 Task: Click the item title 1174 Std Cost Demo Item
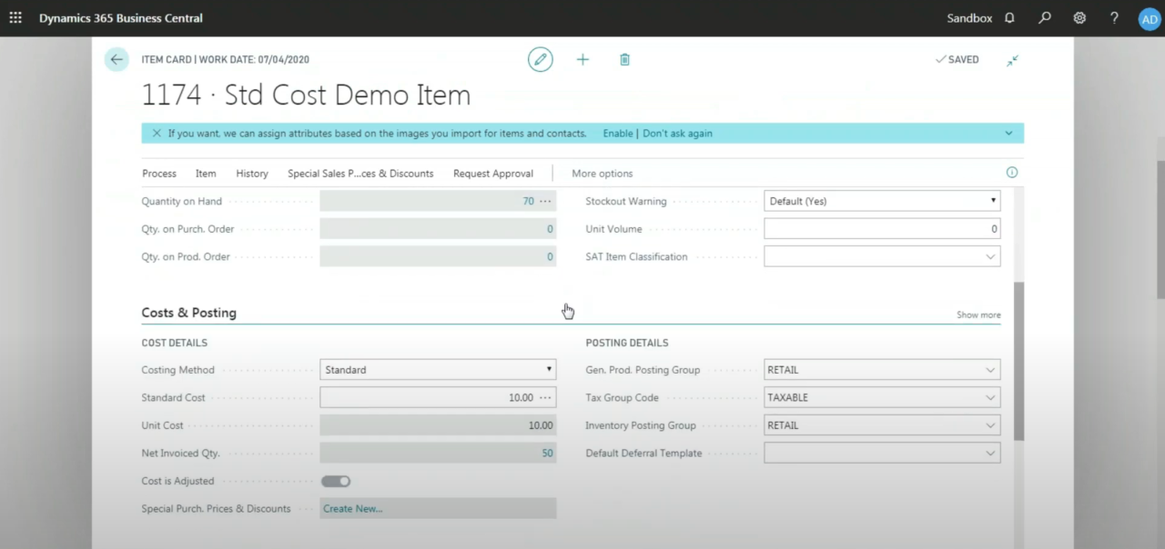[306, 95]
